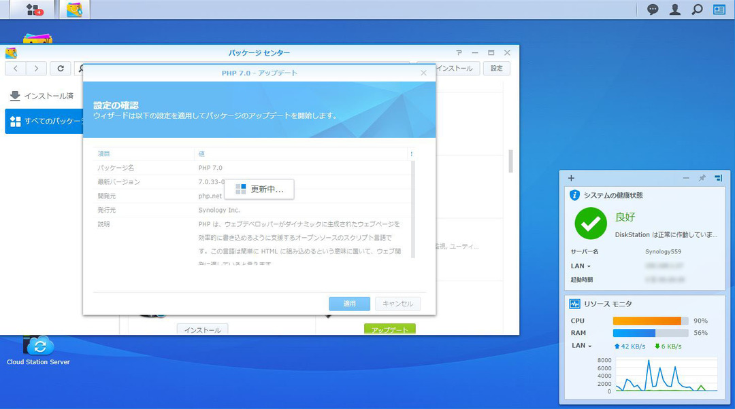Click the 'PHP 7.0' package name value
The height and width of the screenshot is (409, 735).
tap(210, 168)
